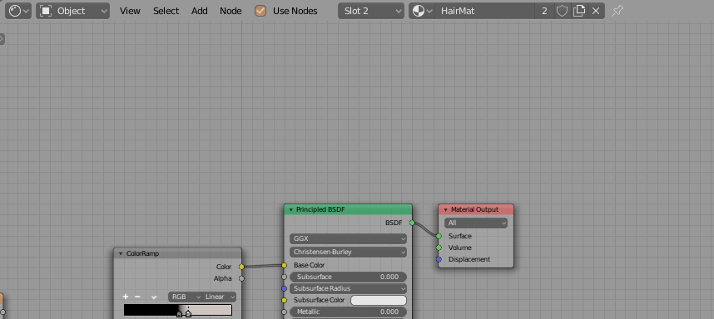Open the GGX distribution dropdown
The width and height of the screenshot is (714, 319).
pyautogui.click(x=348, y=238)
